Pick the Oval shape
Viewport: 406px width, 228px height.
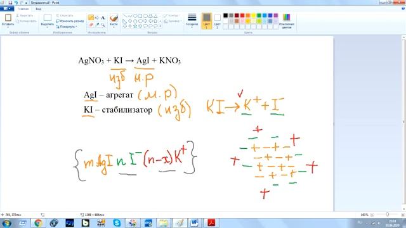coord(135,16)
